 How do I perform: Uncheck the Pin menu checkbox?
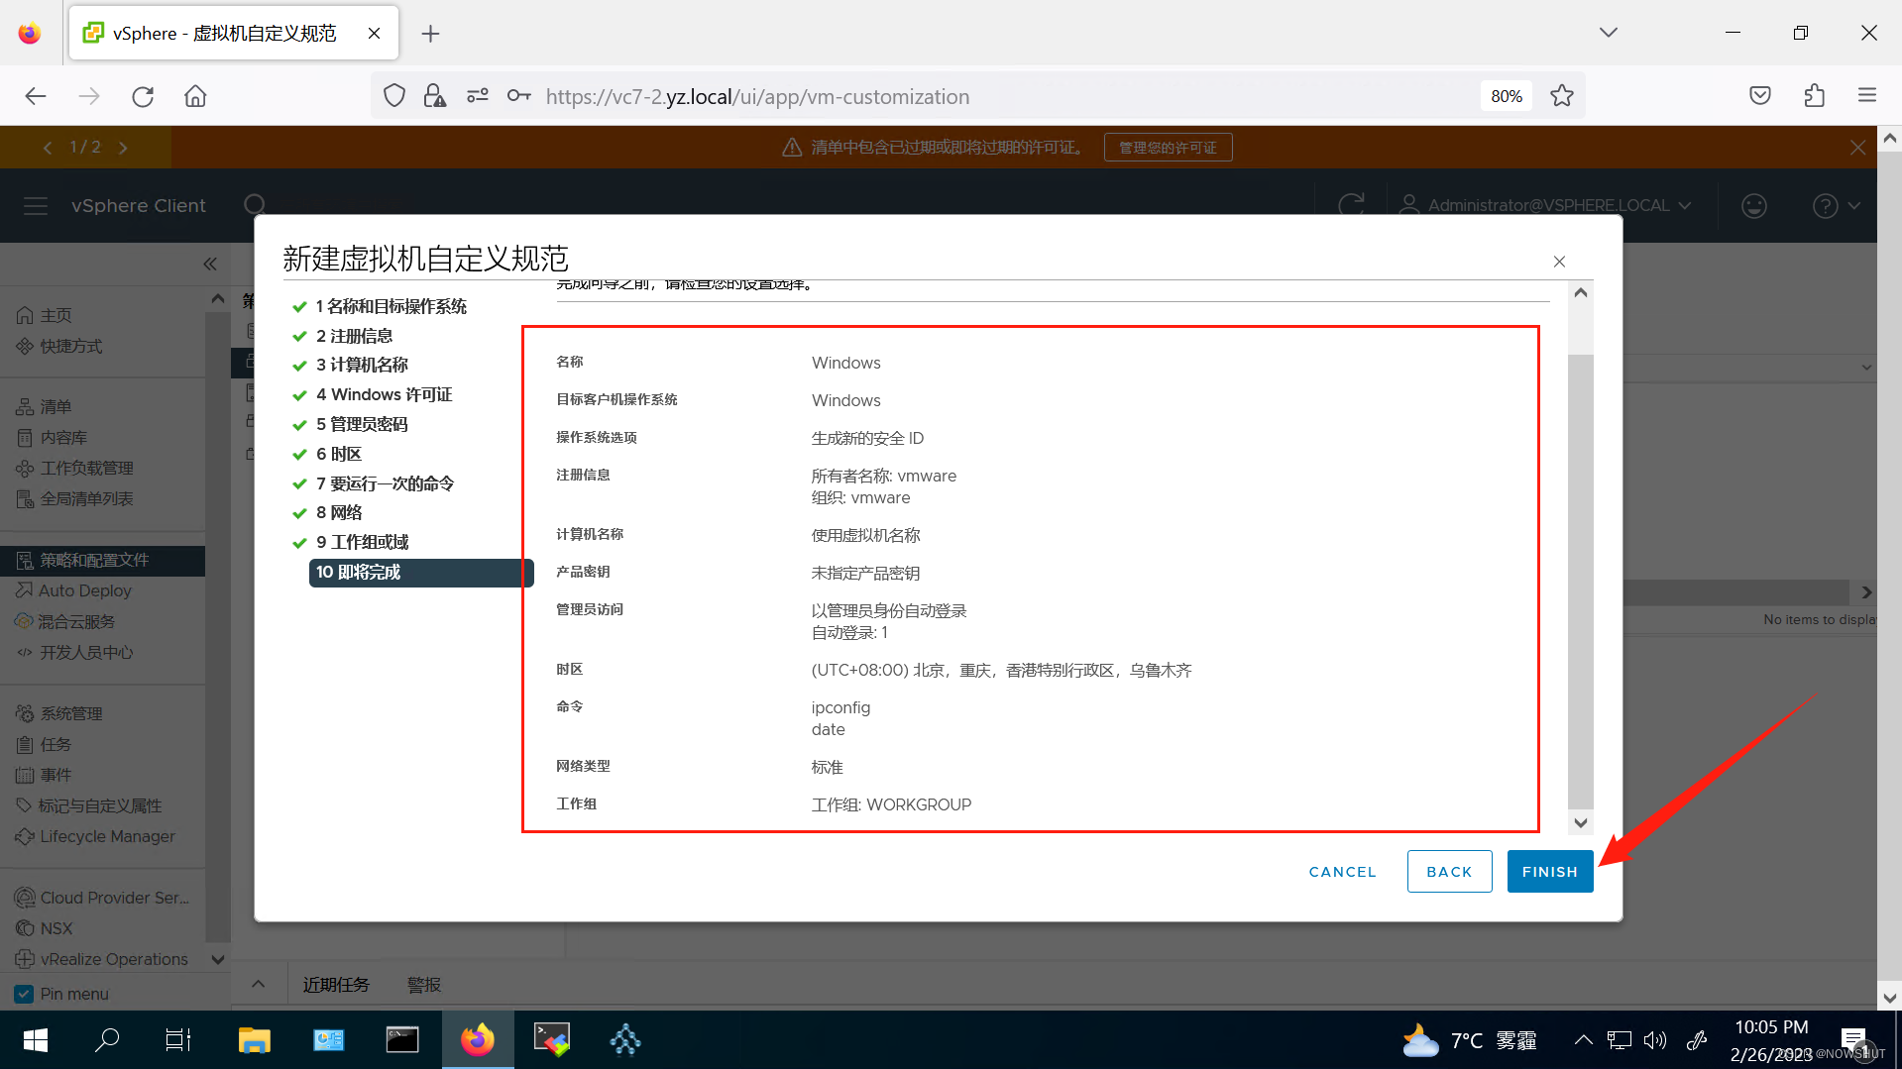point(24,993)
